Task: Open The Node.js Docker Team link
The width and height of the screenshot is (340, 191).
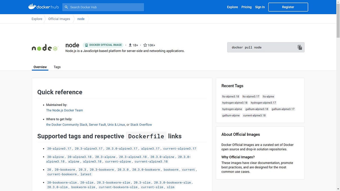Action: click(x=64, y=110)
